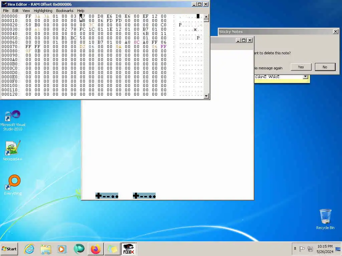The width and height of the screenshot is (342, 256).
Task: Open Windows Explorer from the taskbar
Action: (45, 249)
